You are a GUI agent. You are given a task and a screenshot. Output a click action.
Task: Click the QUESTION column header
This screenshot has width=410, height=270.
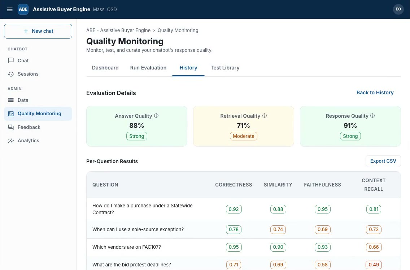click(x=105, y=185)
